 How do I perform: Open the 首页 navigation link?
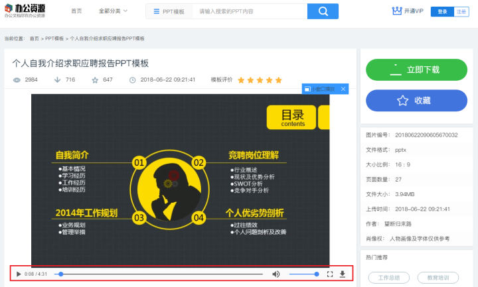coord(76,11)
